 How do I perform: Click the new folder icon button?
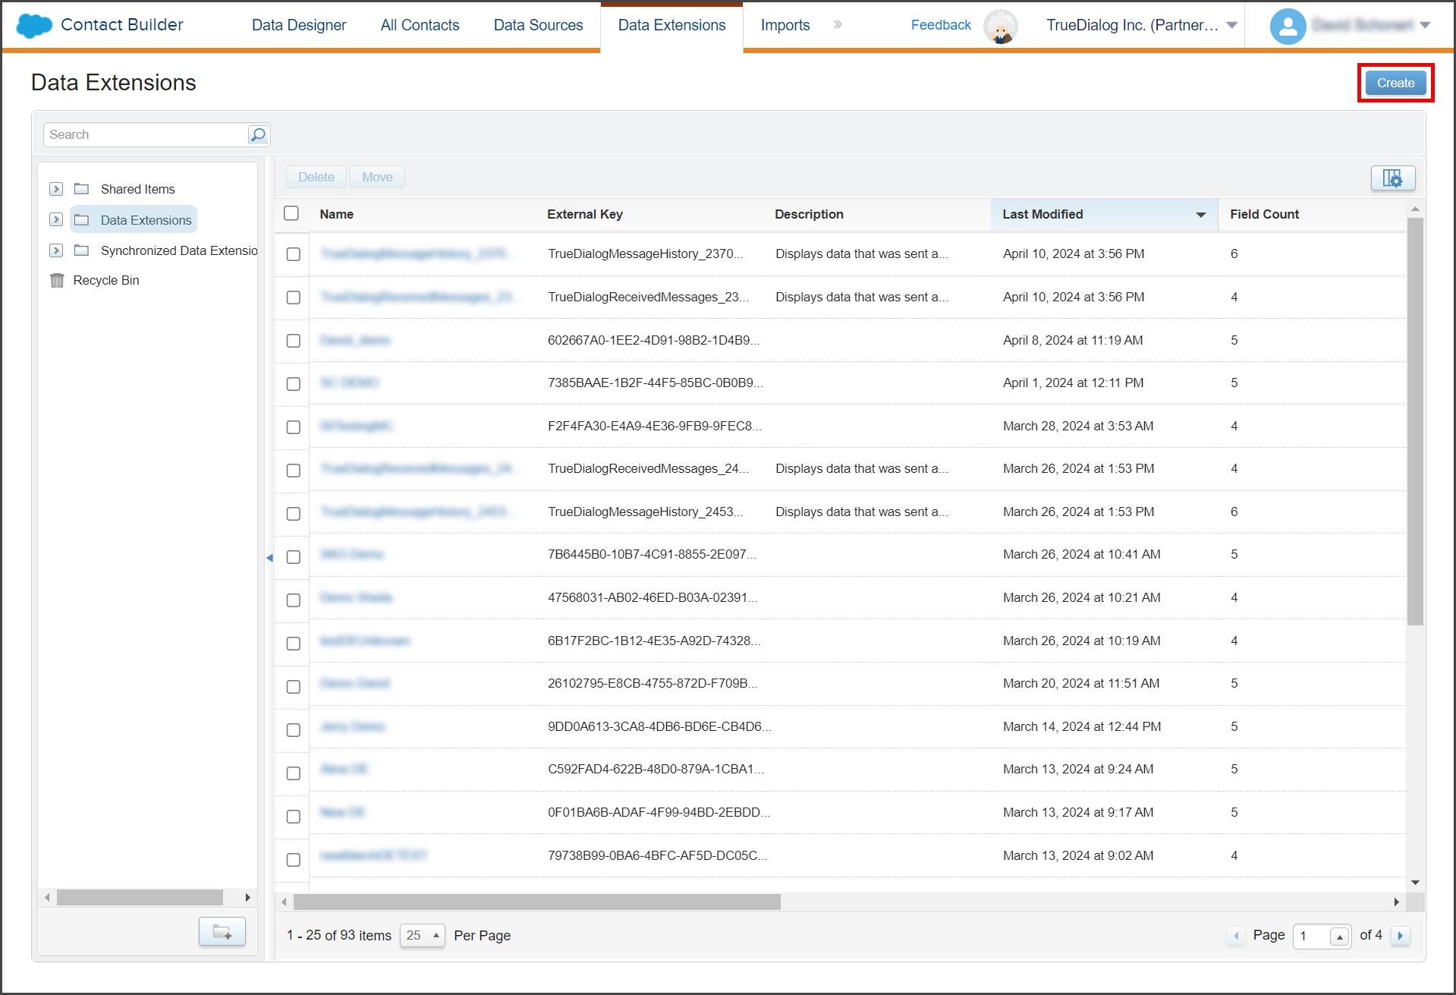click(x=222, y=931)
